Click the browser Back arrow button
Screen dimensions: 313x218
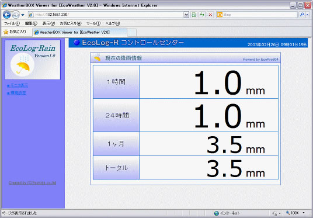(x=6, y=15)
